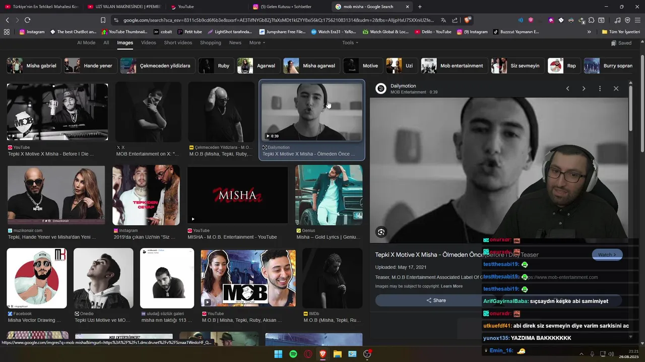The image size is (645, 362).
Task: Open Dailymotion source title in preview header
Action: tap(403, 86)
